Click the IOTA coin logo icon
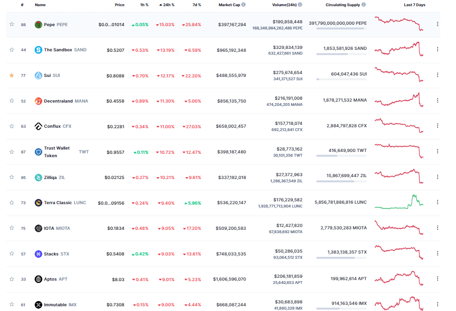456x311 pixels. [x=38, y=228]
